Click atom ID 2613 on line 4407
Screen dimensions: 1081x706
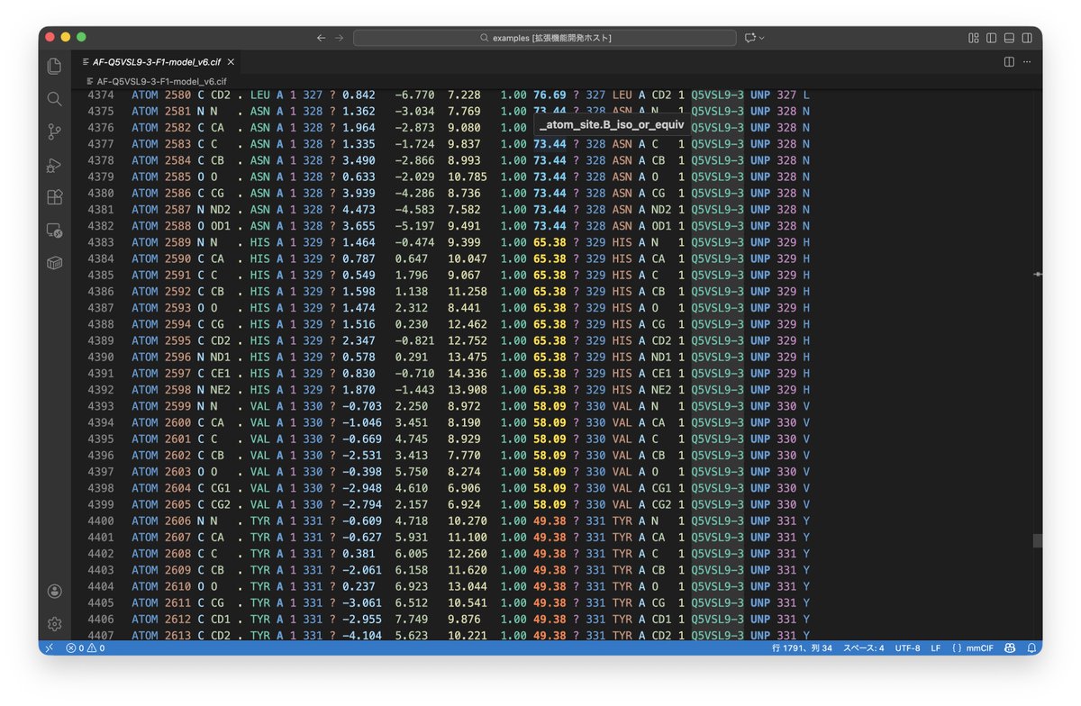click(178, 636)
